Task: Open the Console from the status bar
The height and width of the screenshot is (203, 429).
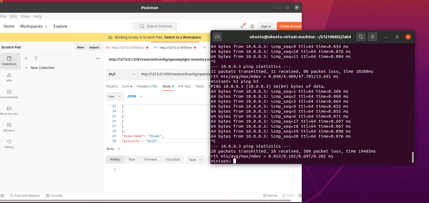Action: tap(54, 196)
